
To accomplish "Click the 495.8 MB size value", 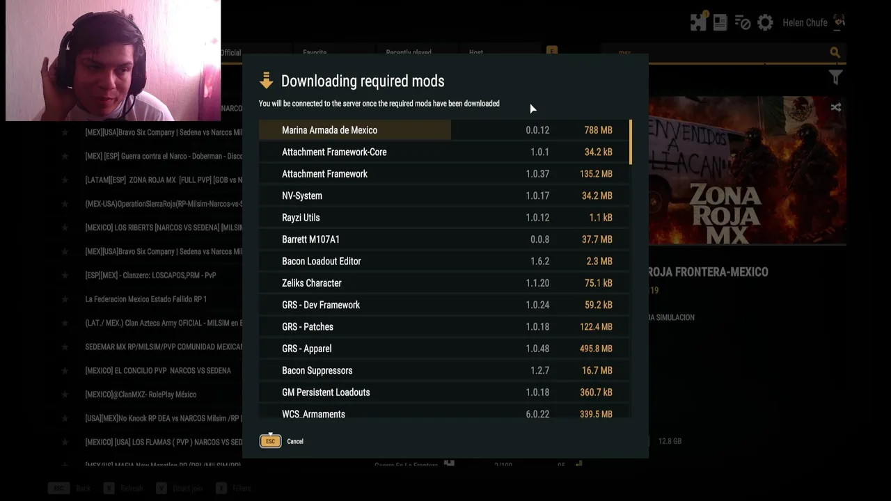I will [x=595, y=349].
